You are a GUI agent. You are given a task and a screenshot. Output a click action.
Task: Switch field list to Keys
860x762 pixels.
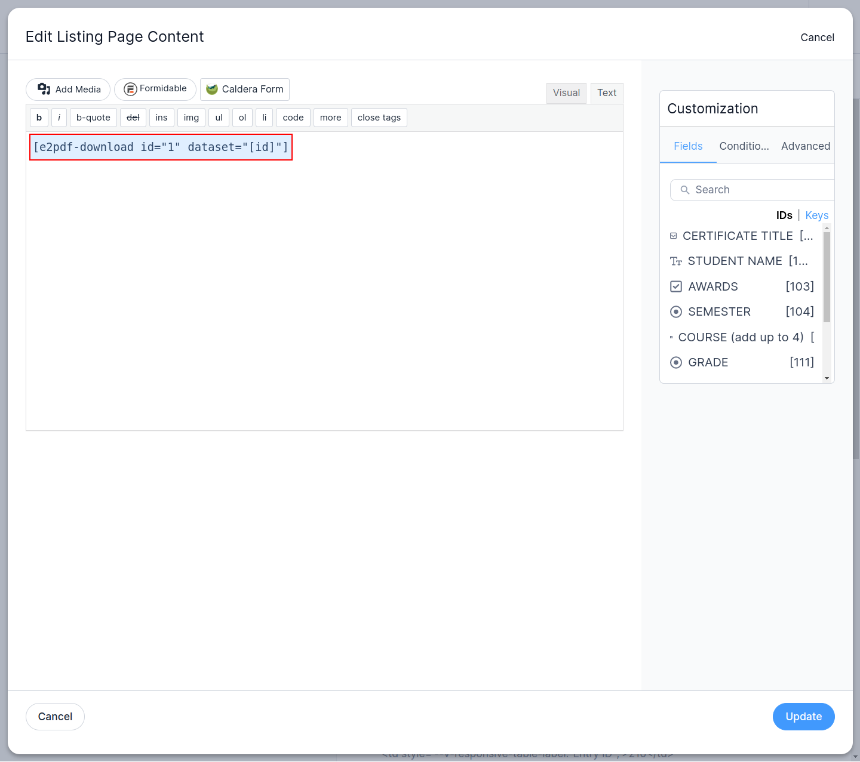816,215
